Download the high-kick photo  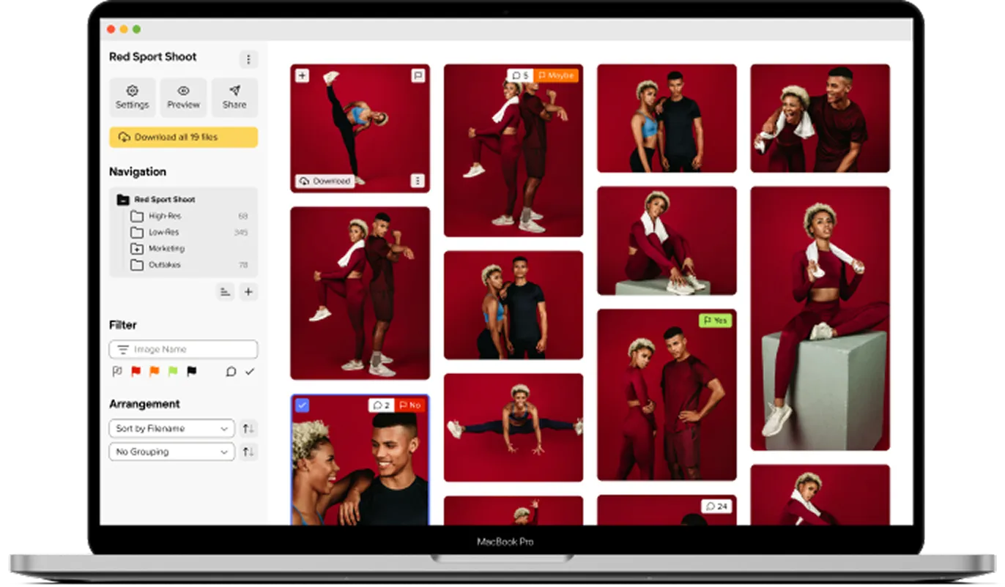pyautogui.click(x=325, y=181)
